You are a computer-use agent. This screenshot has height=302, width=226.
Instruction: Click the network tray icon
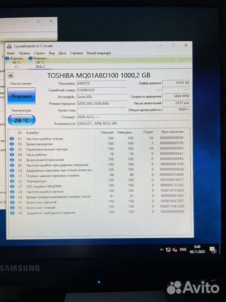click(x=168, y=250)
